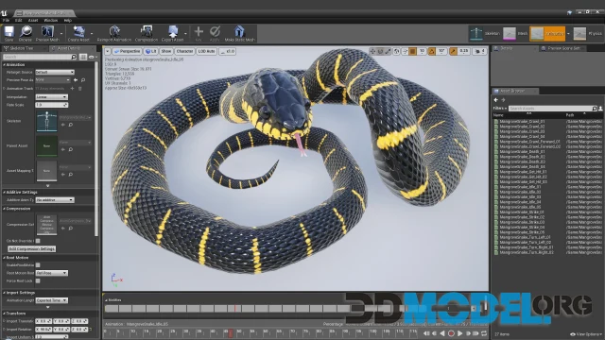Switch to Physics editing mode
Image resolution: width=605 pixels, height=340 pixels.
point(587,34)
